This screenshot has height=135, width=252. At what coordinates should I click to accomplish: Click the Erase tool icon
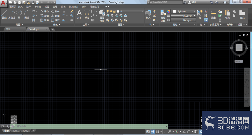coord(71,11)
